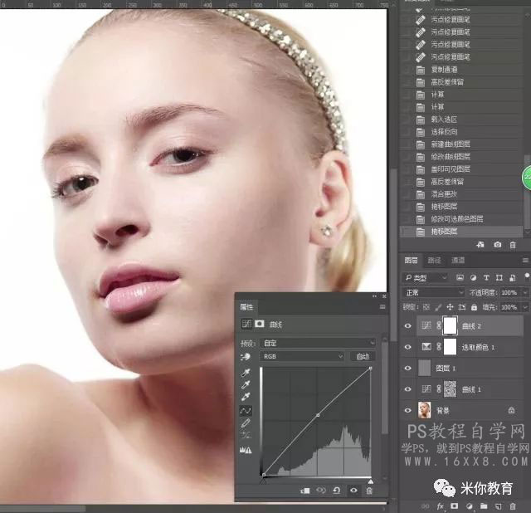
Task: Reset Curves adjustment to defaults
Action: (337, 491)
